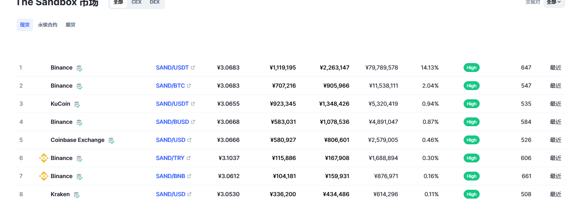This screenshot has width=583, height=201.
Task: Open the SAND/USD pair on Kraken
Action: [x=171, y=194]
